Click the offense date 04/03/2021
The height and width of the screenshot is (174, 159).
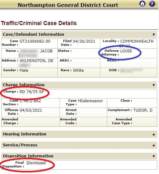tap(31, 110)
